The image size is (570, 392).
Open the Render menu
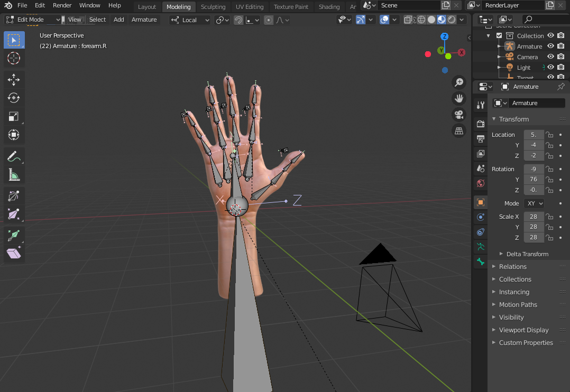(x=62, y=5)
